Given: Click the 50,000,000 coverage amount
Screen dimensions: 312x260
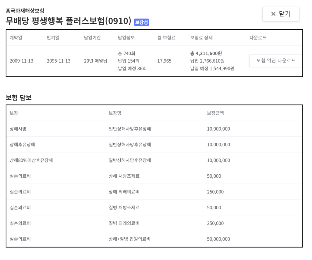Looking at the screenshot, I should point(218,239).
